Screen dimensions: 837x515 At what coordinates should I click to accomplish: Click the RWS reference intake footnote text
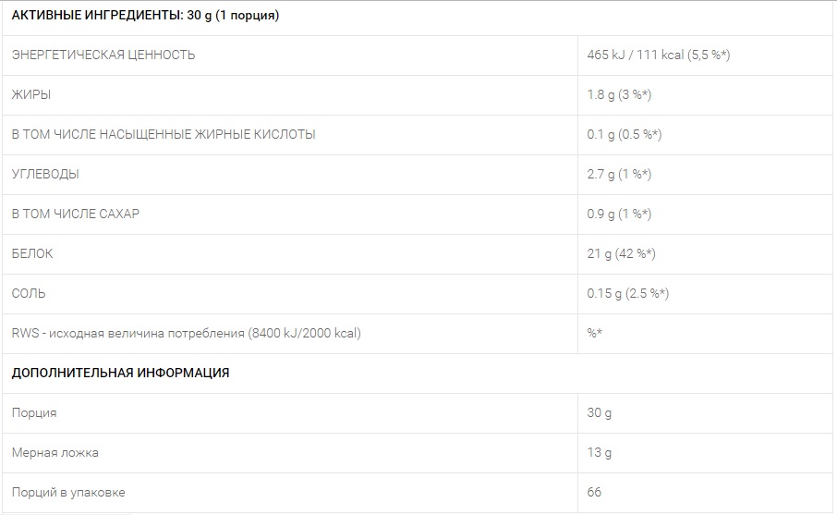187,334
